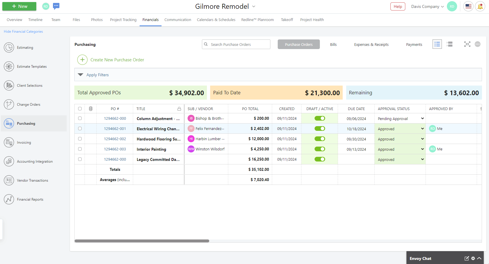Switch to the Bills tab
The width and height of the screenshot is (489, 264).
[x=333, y=44]
